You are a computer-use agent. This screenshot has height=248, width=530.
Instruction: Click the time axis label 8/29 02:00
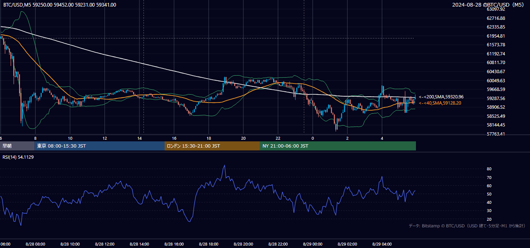click(x=347, y=244)
